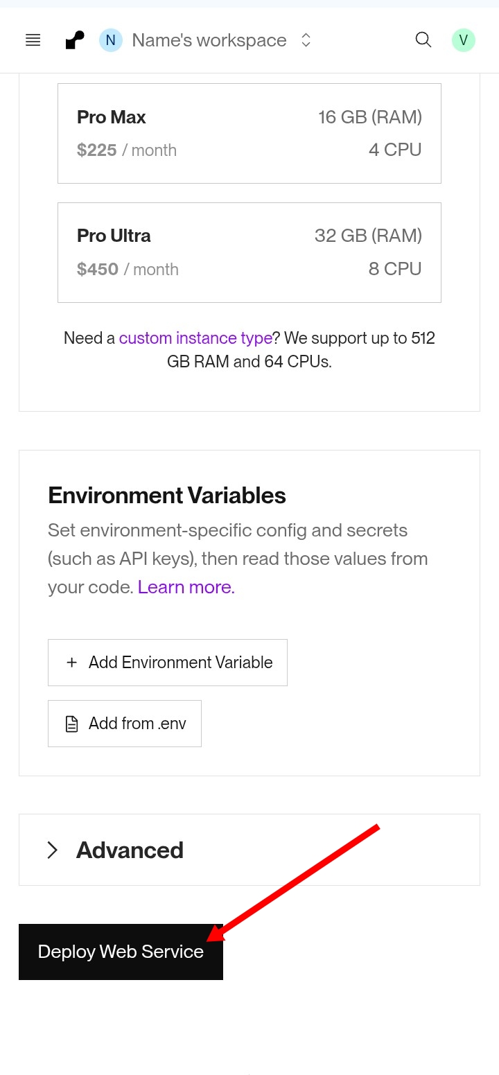
Task: Click the chevron arrow beside Advanced
Action: point(52,850)
